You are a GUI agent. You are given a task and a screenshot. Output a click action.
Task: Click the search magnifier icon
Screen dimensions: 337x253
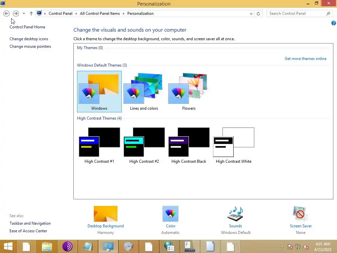(x=328, y=14)
